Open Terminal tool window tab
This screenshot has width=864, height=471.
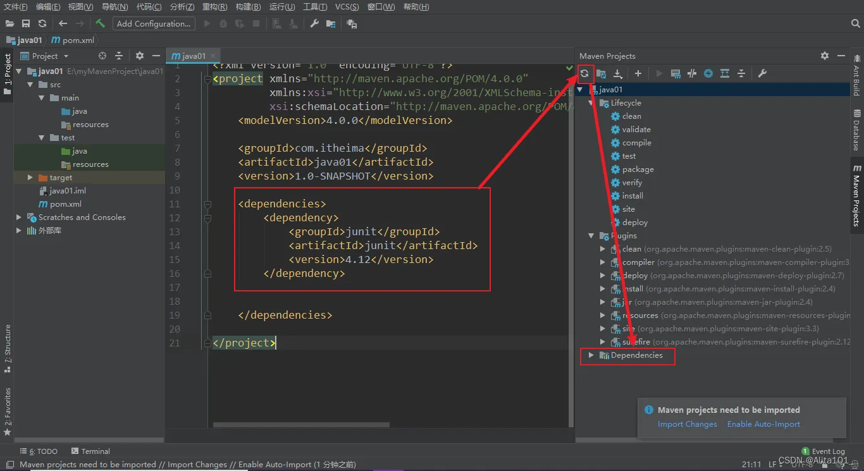point(90,451)
